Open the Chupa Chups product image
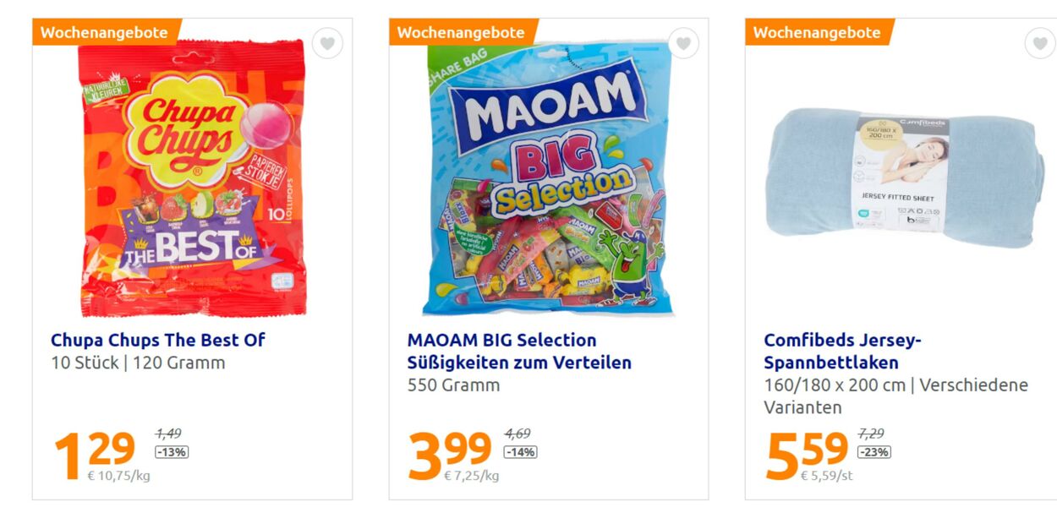1057x513 pixels. 192,179
